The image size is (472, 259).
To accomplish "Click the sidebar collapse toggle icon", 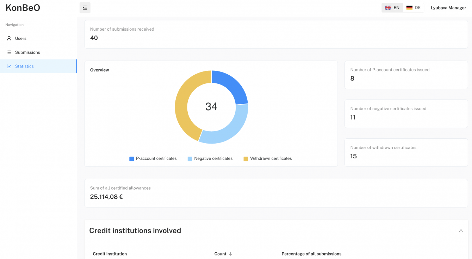I will (85, 8).
